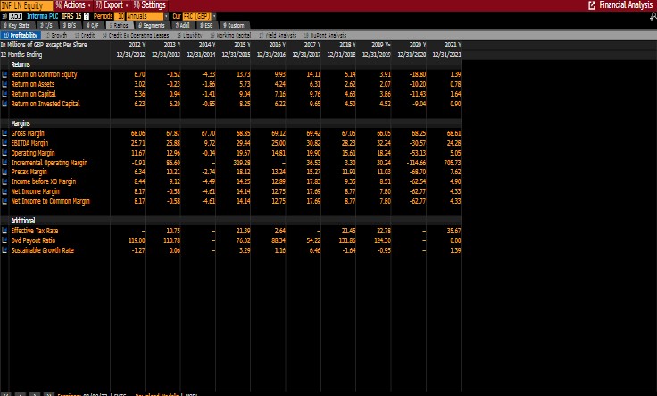Open Credit Ex Operating Leases sub-tab

pos(136,35)
